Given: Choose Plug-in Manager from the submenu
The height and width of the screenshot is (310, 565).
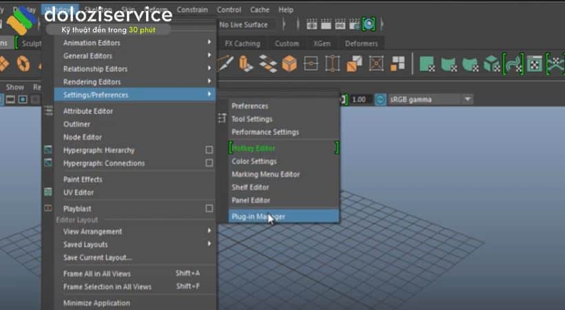Looking at the screenshot, I should pyautogui.click(x=258, y=216).
